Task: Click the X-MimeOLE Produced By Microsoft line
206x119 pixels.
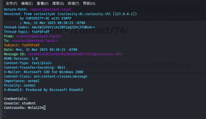Action: (43, 90)
